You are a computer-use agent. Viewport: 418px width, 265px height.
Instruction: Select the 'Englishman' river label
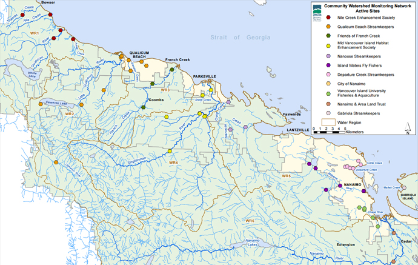coord(137,161)
